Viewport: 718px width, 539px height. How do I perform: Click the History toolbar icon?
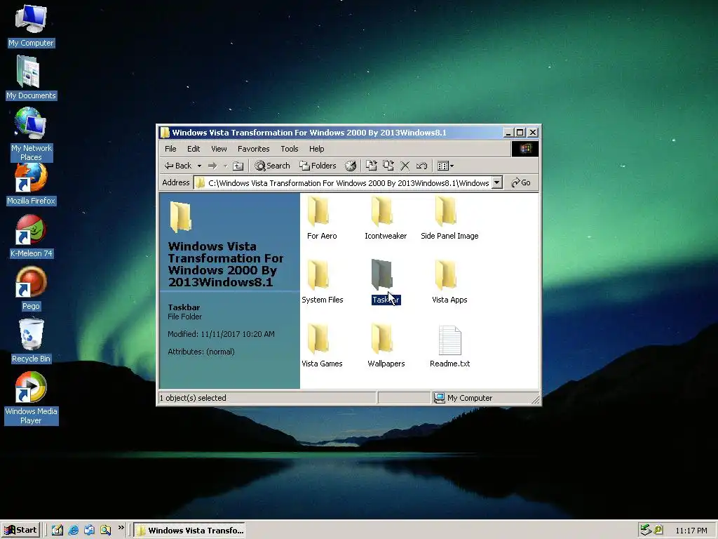pos(351,166)
